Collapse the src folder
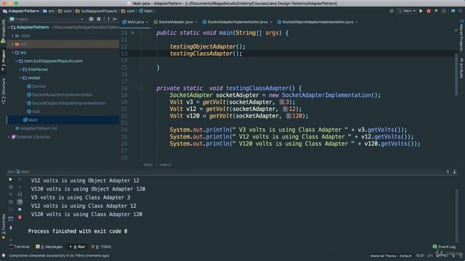Image resolution: width=465 pixels, height=261 pixels. click(x=13, y=52)
